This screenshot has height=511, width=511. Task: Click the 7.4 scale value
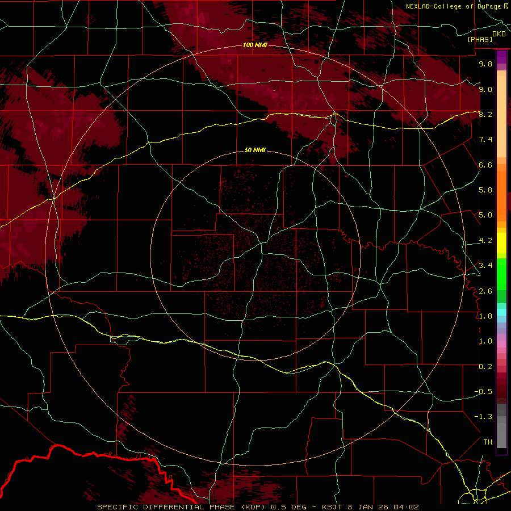[485, 140]
